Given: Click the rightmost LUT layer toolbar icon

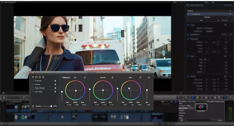Looking at the screenshot, I should click(43, 77).
